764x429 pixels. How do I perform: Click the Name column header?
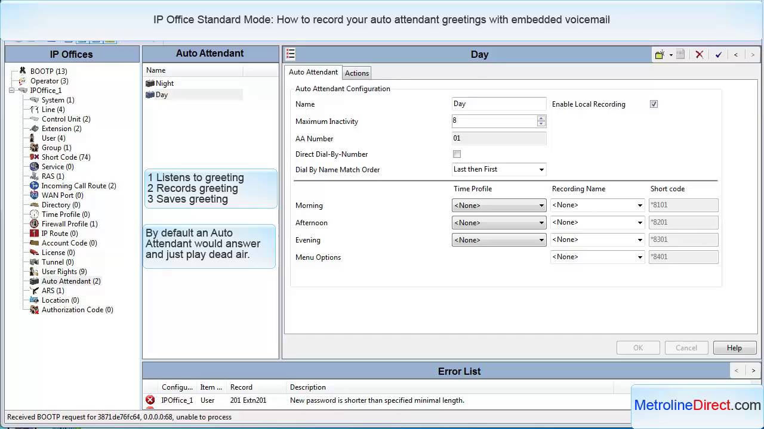click(x=193, y=70)
